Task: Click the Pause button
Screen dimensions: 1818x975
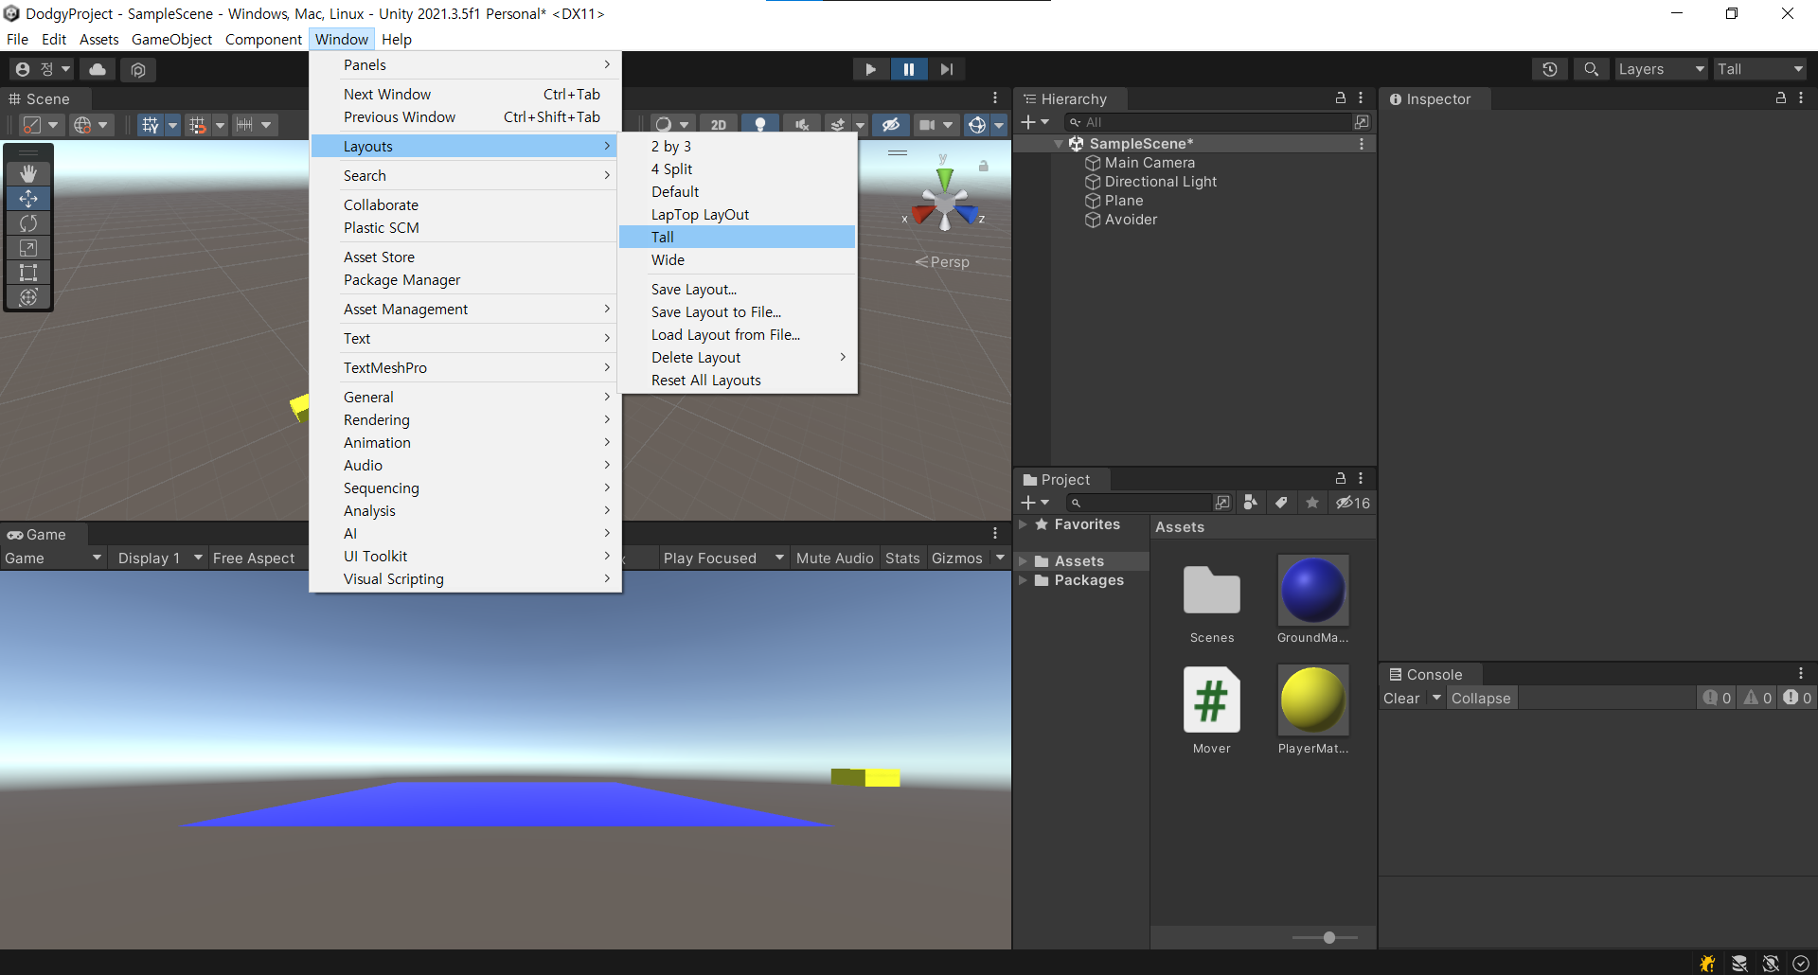Action: [x=908, y=69]
